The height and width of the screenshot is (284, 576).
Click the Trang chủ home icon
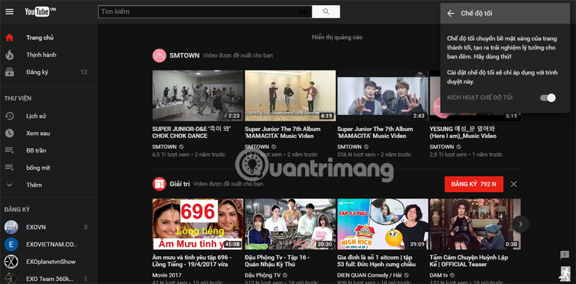pos(9,37)
